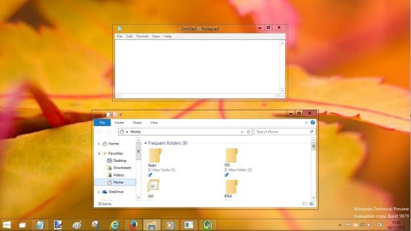Click Notepad vertical scrollbar down arrow
411x231 pixels.
tap(282, 91)
